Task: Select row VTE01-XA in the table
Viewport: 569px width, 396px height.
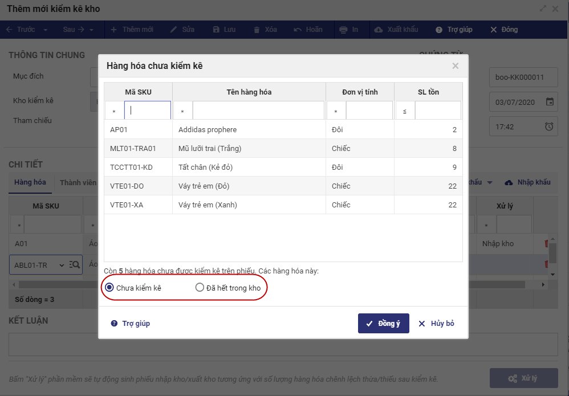Action: coord(283,205)
